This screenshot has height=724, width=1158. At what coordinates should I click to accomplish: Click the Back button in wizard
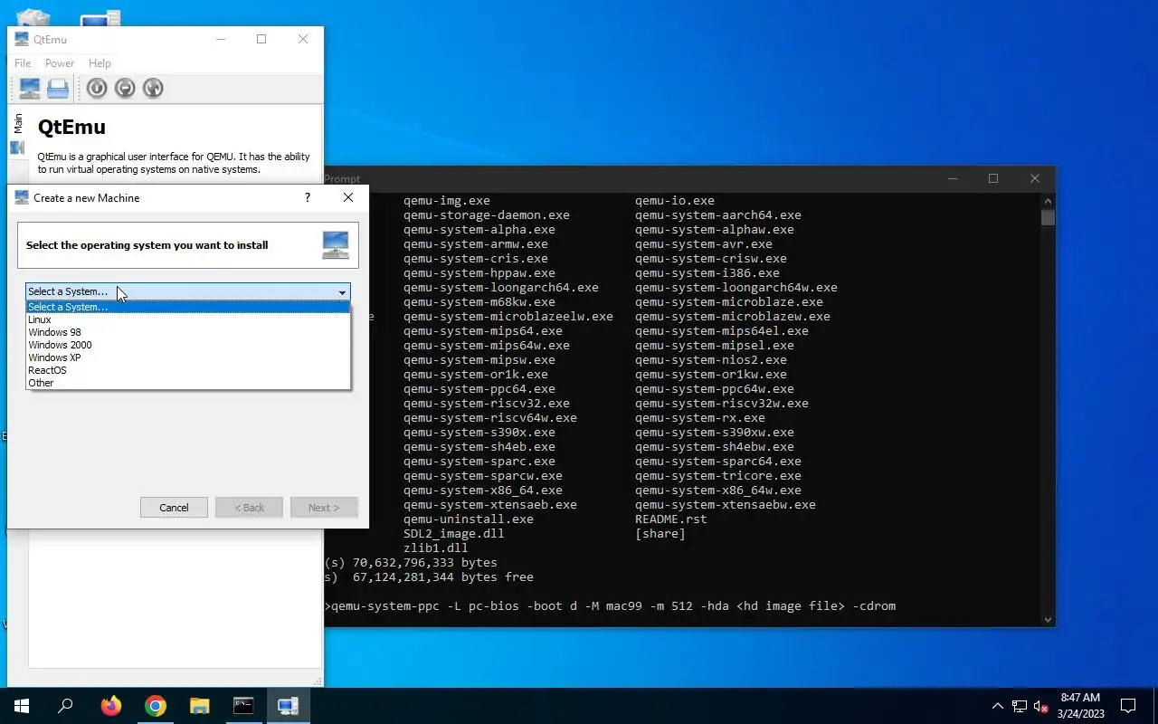click(x=249, y=508)
